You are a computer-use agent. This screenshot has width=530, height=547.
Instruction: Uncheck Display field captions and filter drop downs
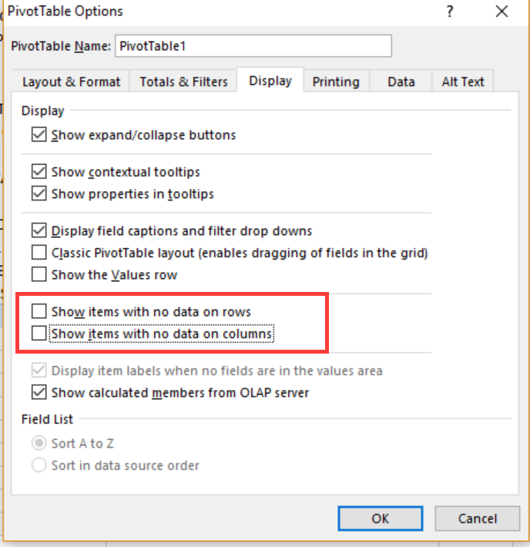tap(39, 230)
